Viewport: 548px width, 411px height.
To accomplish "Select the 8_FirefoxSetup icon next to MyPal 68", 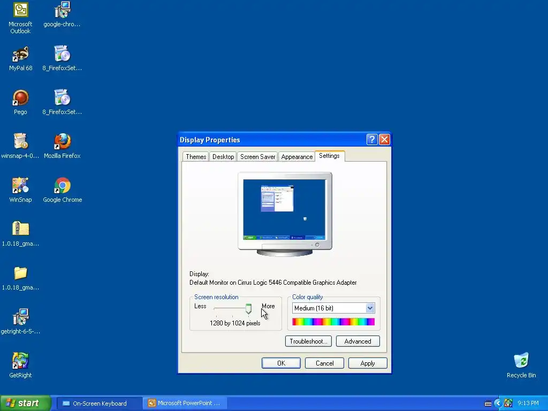I will pos(62,58).
